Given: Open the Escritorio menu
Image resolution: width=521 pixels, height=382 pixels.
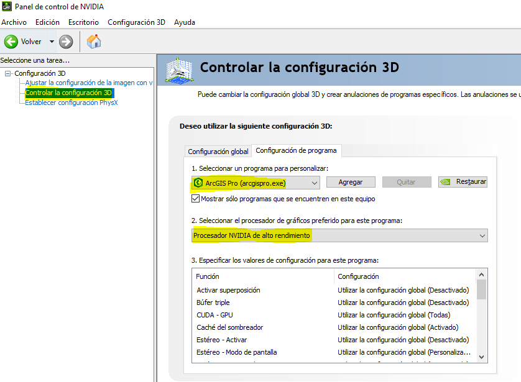Looking at the screenshot, I should (x=83, y=22).
